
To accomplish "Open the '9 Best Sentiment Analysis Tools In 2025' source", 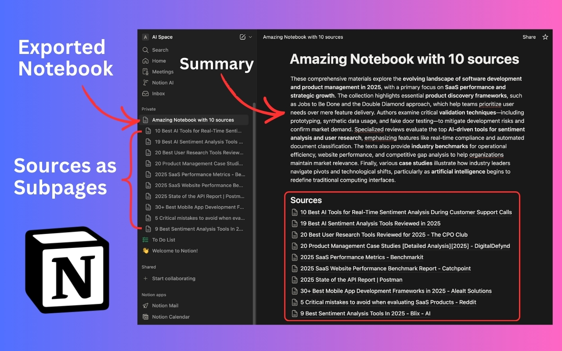I will 365,313.
